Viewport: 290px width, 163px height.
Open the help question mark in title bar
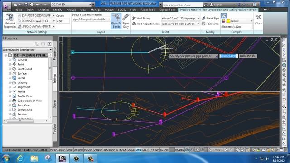[x=255, y=5]
